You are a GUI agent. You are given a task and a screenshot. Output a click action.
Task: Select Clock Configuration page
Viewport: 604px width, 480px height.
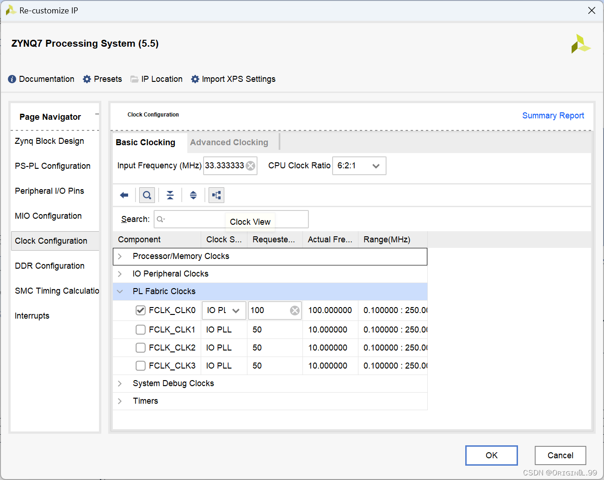[x=55, y=241]
